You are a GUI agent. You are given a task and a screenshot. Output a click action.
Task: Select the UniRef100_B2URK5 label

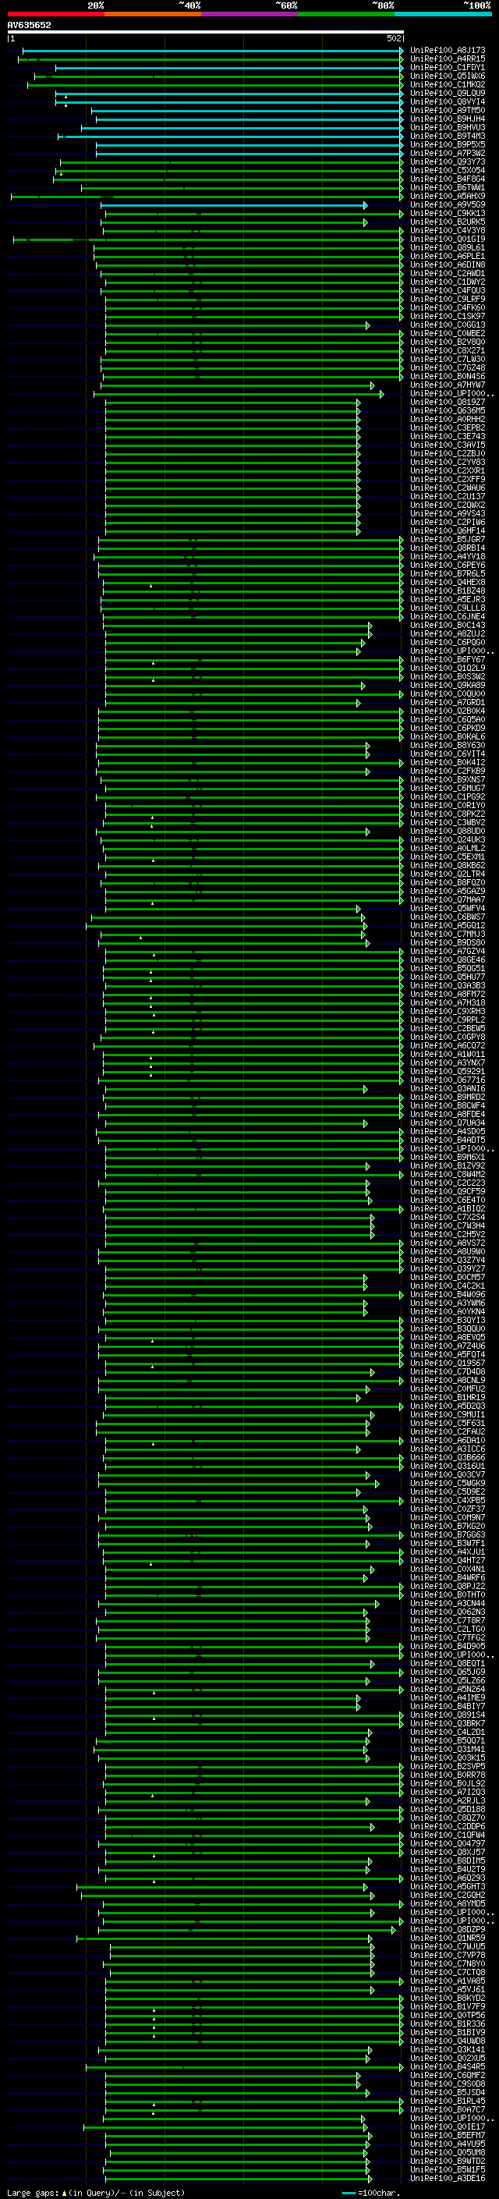coord(448,222)
